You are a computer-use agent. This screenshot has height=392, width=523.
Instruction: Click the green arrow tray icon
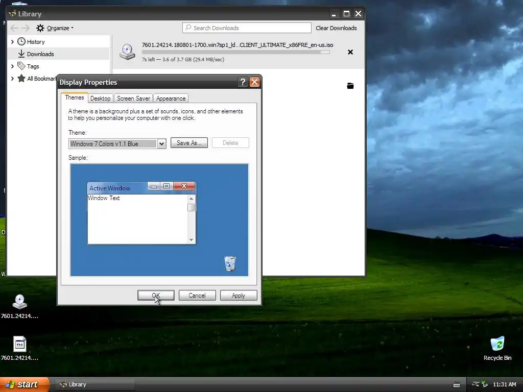pyautogui.click(x=485, y=384)
